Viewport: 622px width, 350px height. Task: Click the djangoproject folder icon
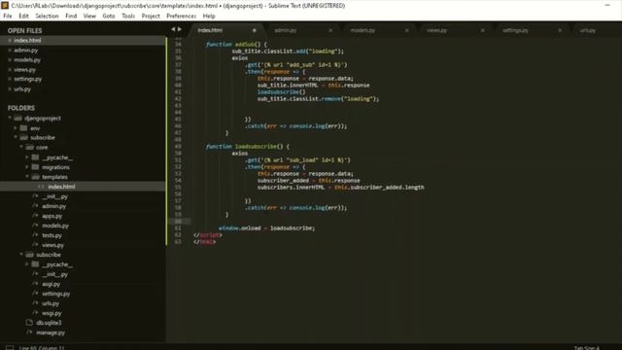(17, 119)
